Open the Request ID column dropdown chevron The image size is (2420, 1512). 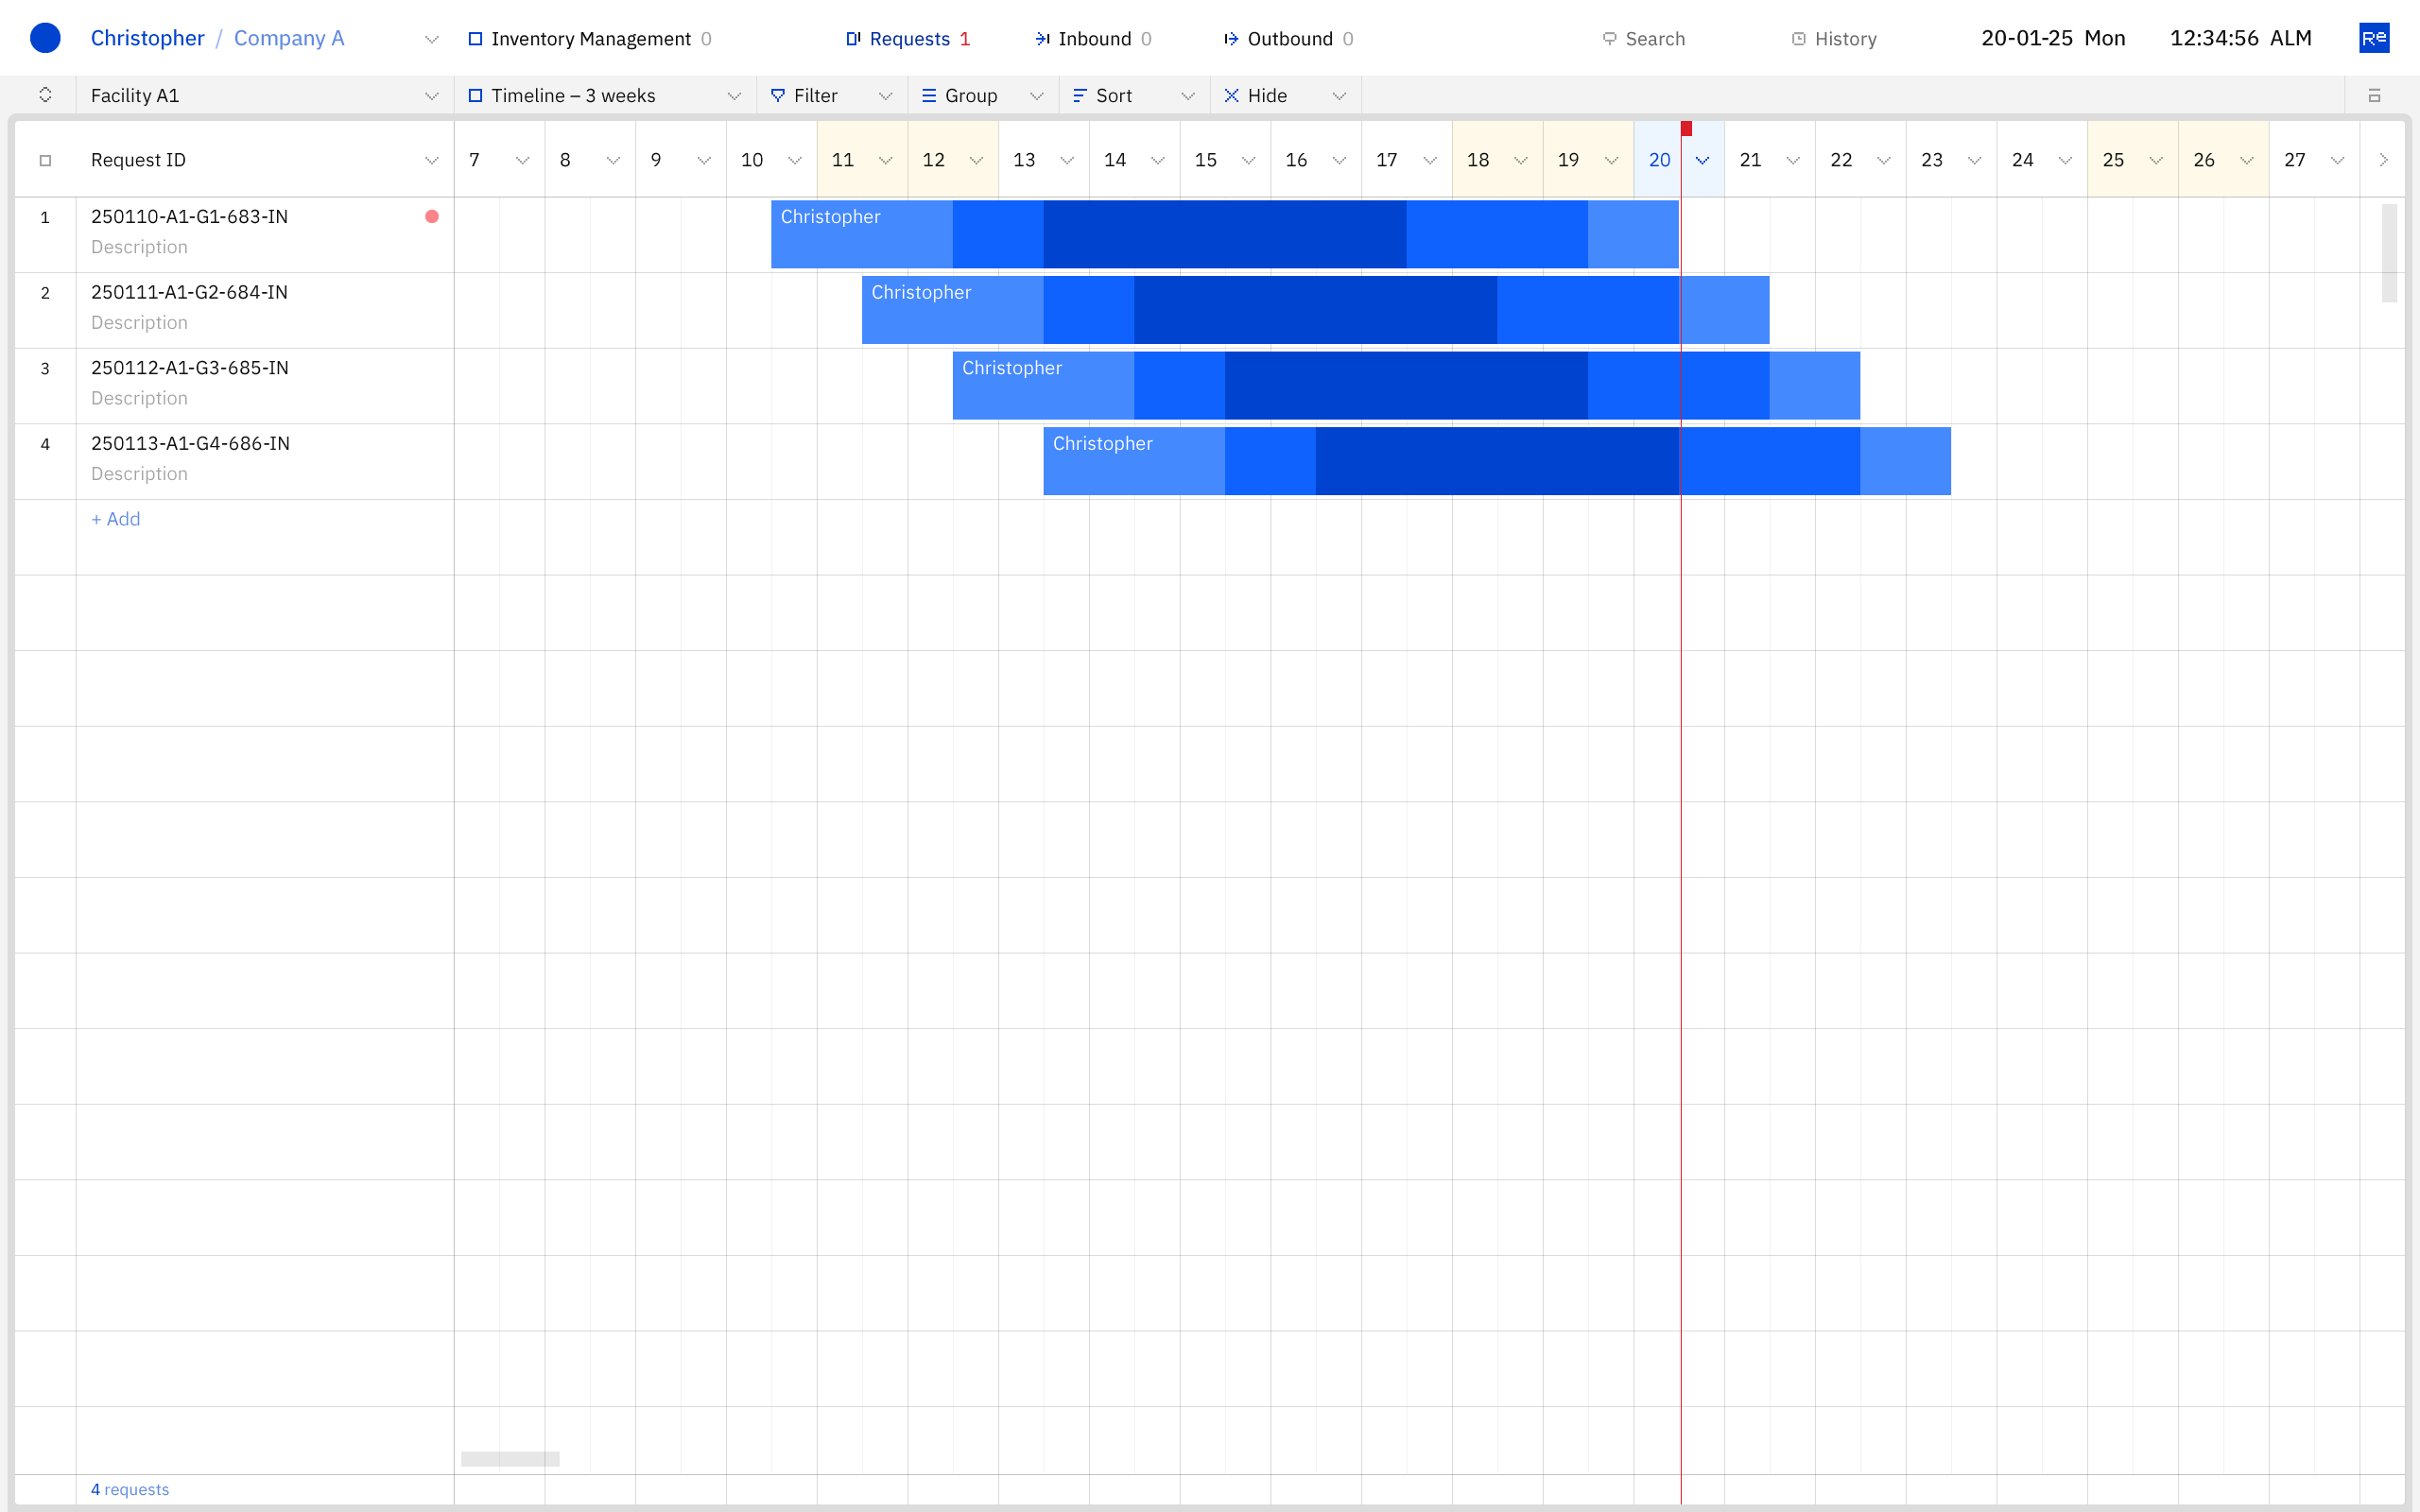(x=431, y=160)
